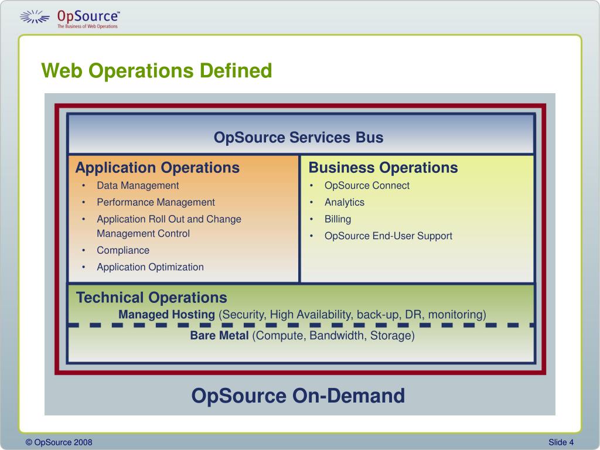Viewport: 600px width, 450px height.
Task: Select the 'OpSource On-Demand' label
Action: [x=298, y=396]
